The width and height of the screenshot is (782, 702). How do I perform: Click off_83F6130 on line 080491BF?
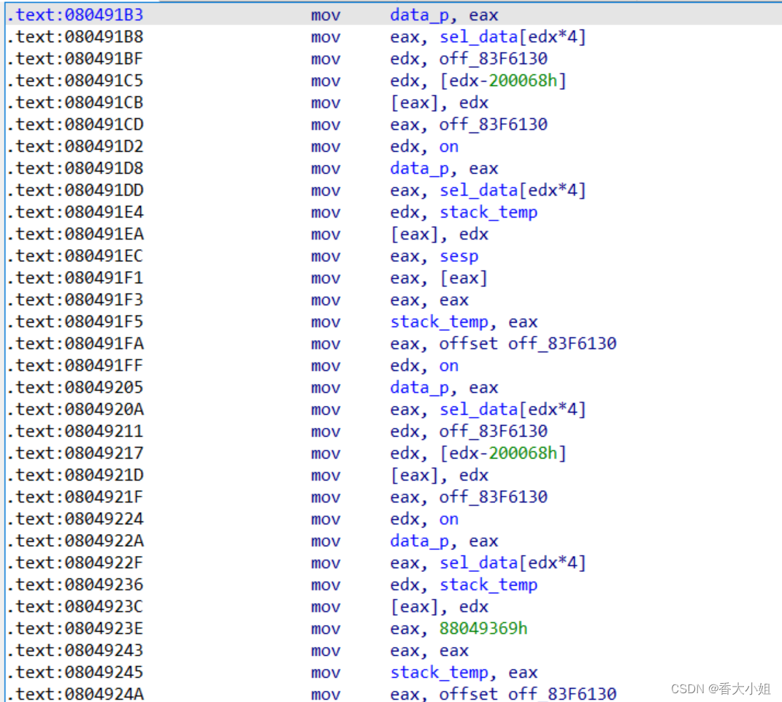pyautogui.click(x=494, y=59)
